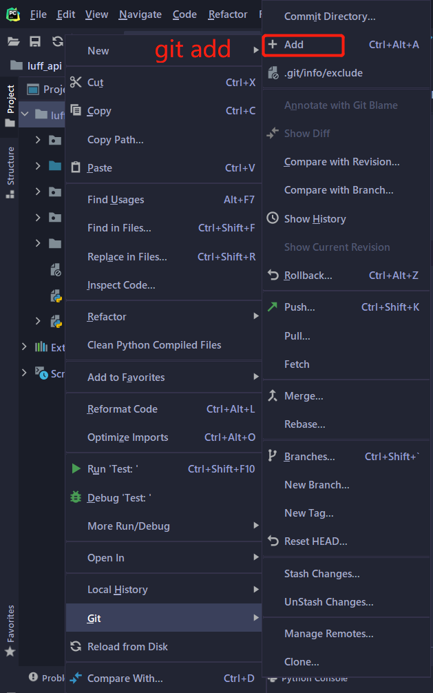Select Fetch in Git submenu
Image resolution: width=433 pixels, height=693 pixels.
(x=346, y=364)
